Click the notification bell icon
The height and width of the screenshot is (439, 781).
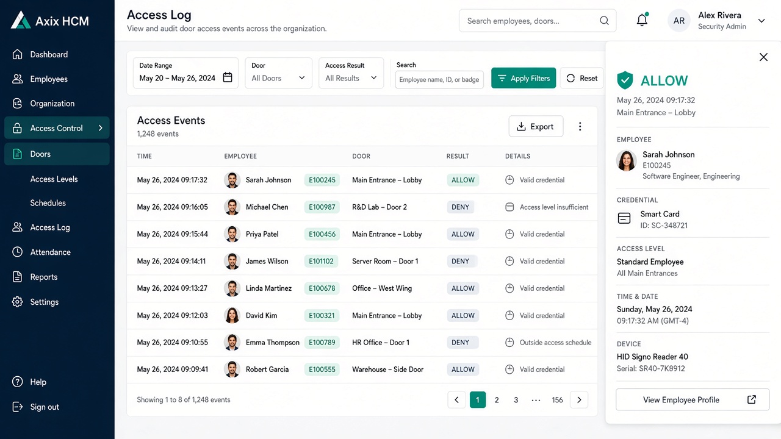(642, 20)
